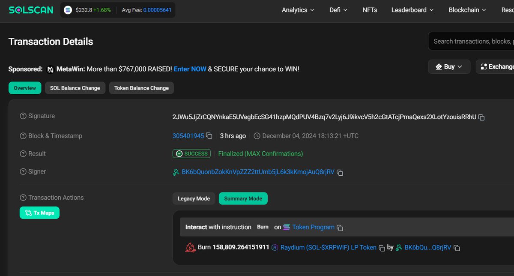Click the Raydium LP token logo icon
Viewport: 514px width, 276px height.
coord(275,247)
